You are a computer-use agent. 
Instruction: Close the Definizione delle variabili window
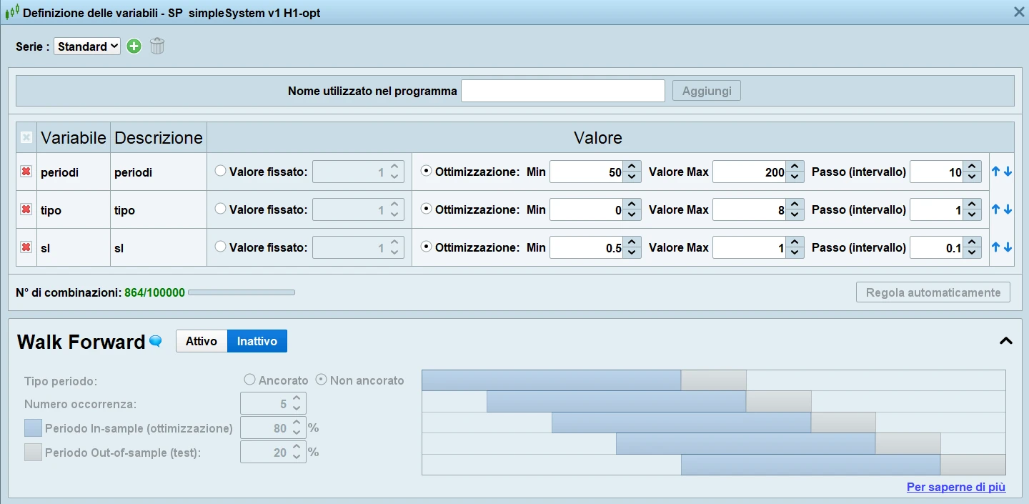[1020, 11]
